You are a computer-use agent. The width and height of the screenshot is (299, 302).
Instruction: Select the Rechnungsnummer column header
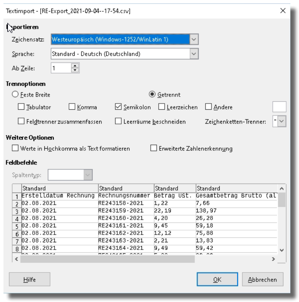coord(126,188)
